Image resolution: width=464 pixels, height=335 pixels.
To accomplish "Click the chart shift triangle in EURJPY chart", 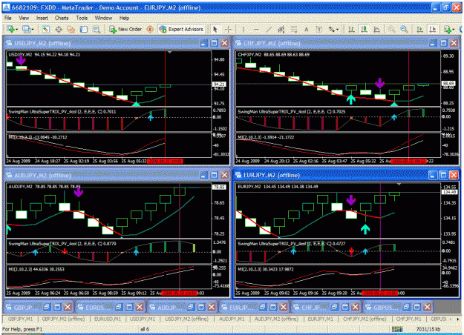I will tap(399, 185).
